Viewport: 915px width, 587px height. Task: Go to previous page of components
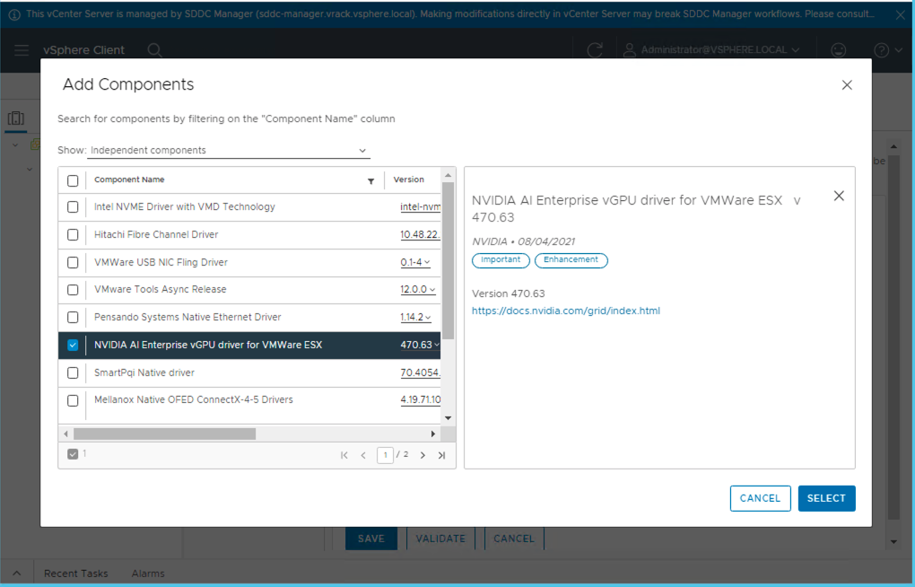tap(363, 455)
